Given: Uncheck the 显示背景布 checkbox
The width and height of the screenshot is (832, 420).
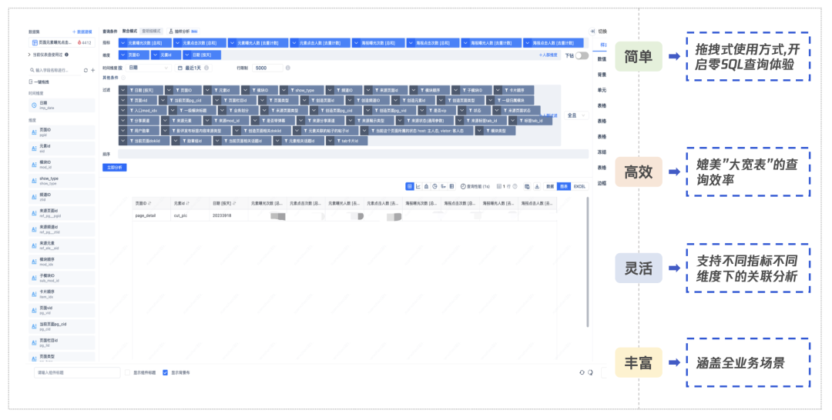Looking at the screenshot, I should [165, 373].
